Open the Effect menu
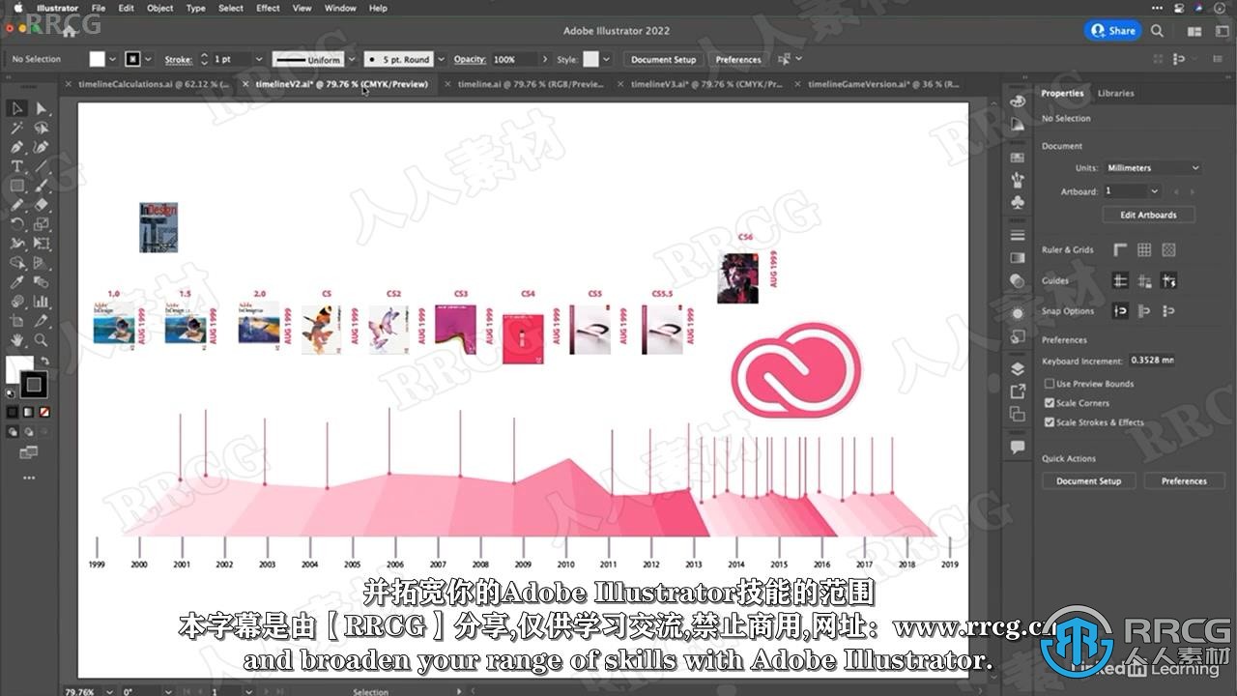Image resolution: width=1237 pixels, height=696 pixels. tap(268, 8)
